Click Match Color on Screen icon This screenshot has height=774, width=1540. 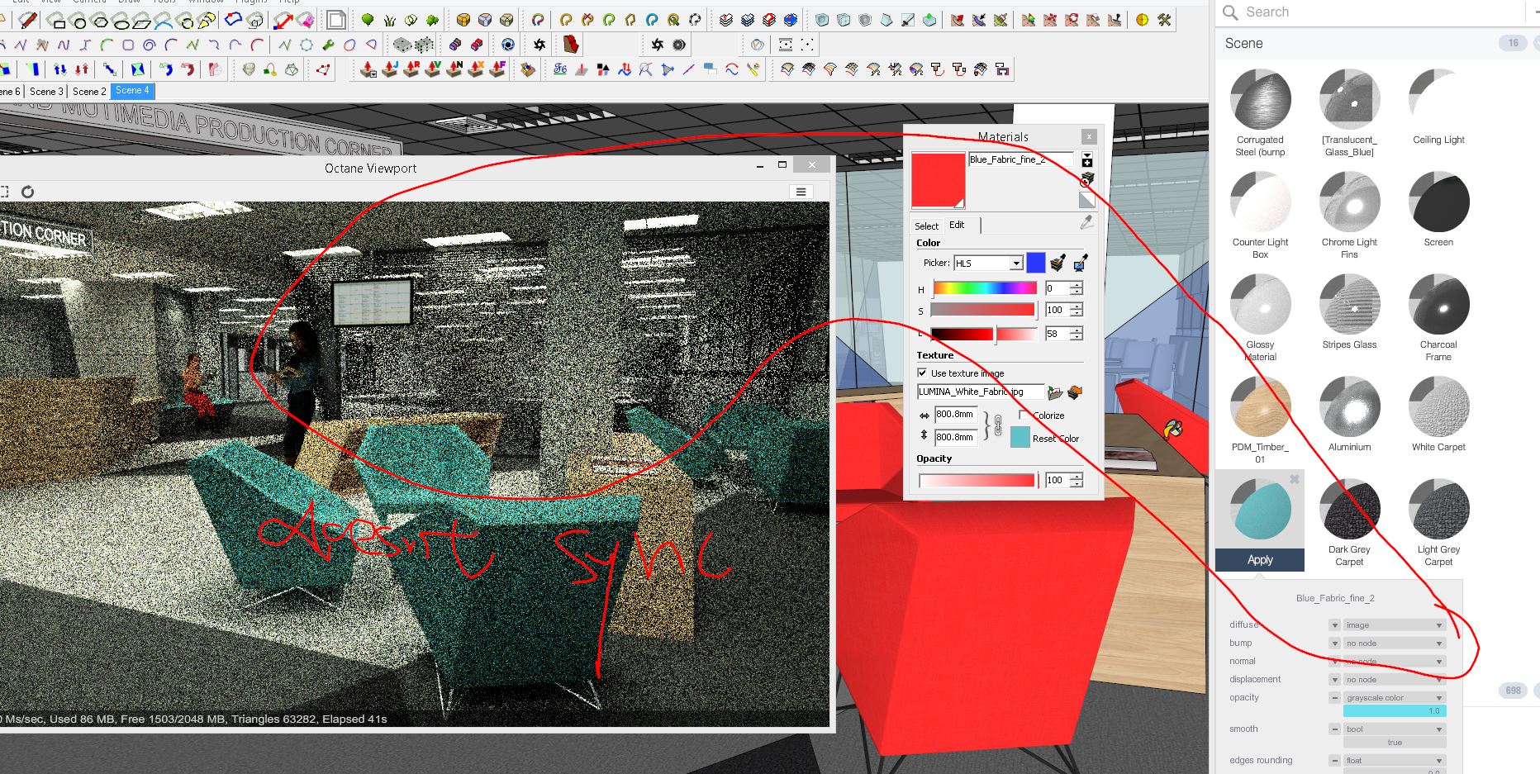pos(1080,263)
